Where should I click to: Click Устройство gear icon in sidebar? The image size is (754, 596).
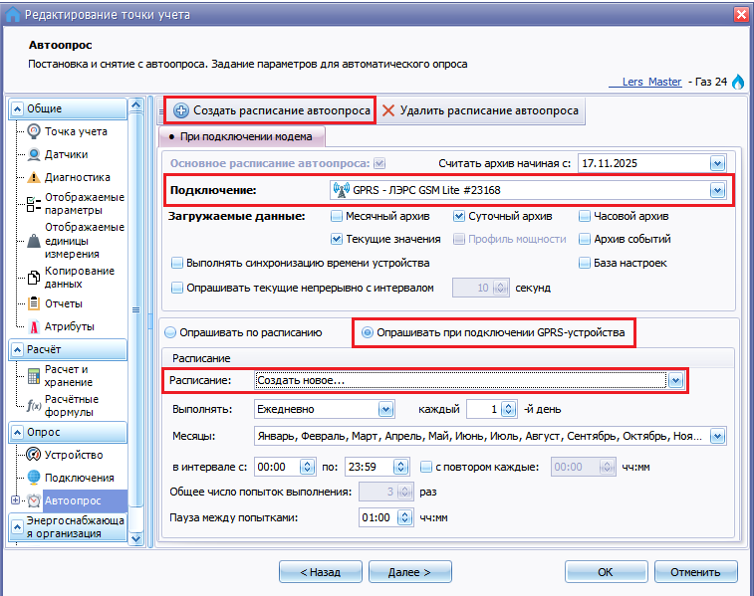click(35, 455)
